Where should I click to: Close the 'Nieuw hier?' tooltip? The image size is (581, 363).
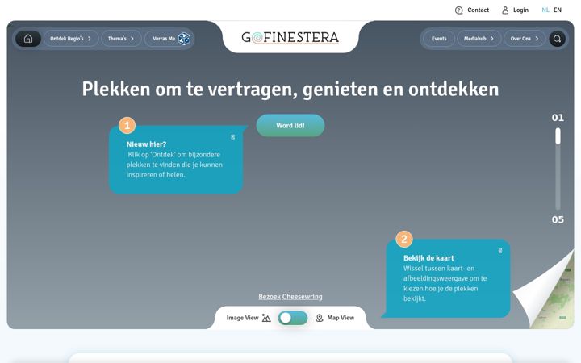click(x=232, y=137)
